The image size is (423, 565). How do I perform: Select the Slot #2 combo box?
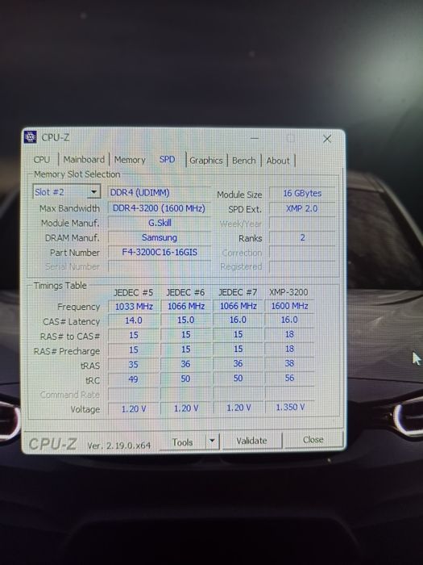pos(66,192)
